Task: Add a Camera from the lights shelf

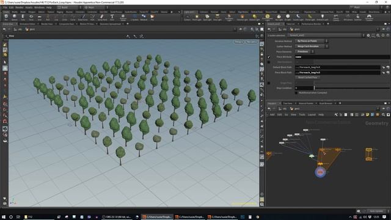Action: click(187, 17)
